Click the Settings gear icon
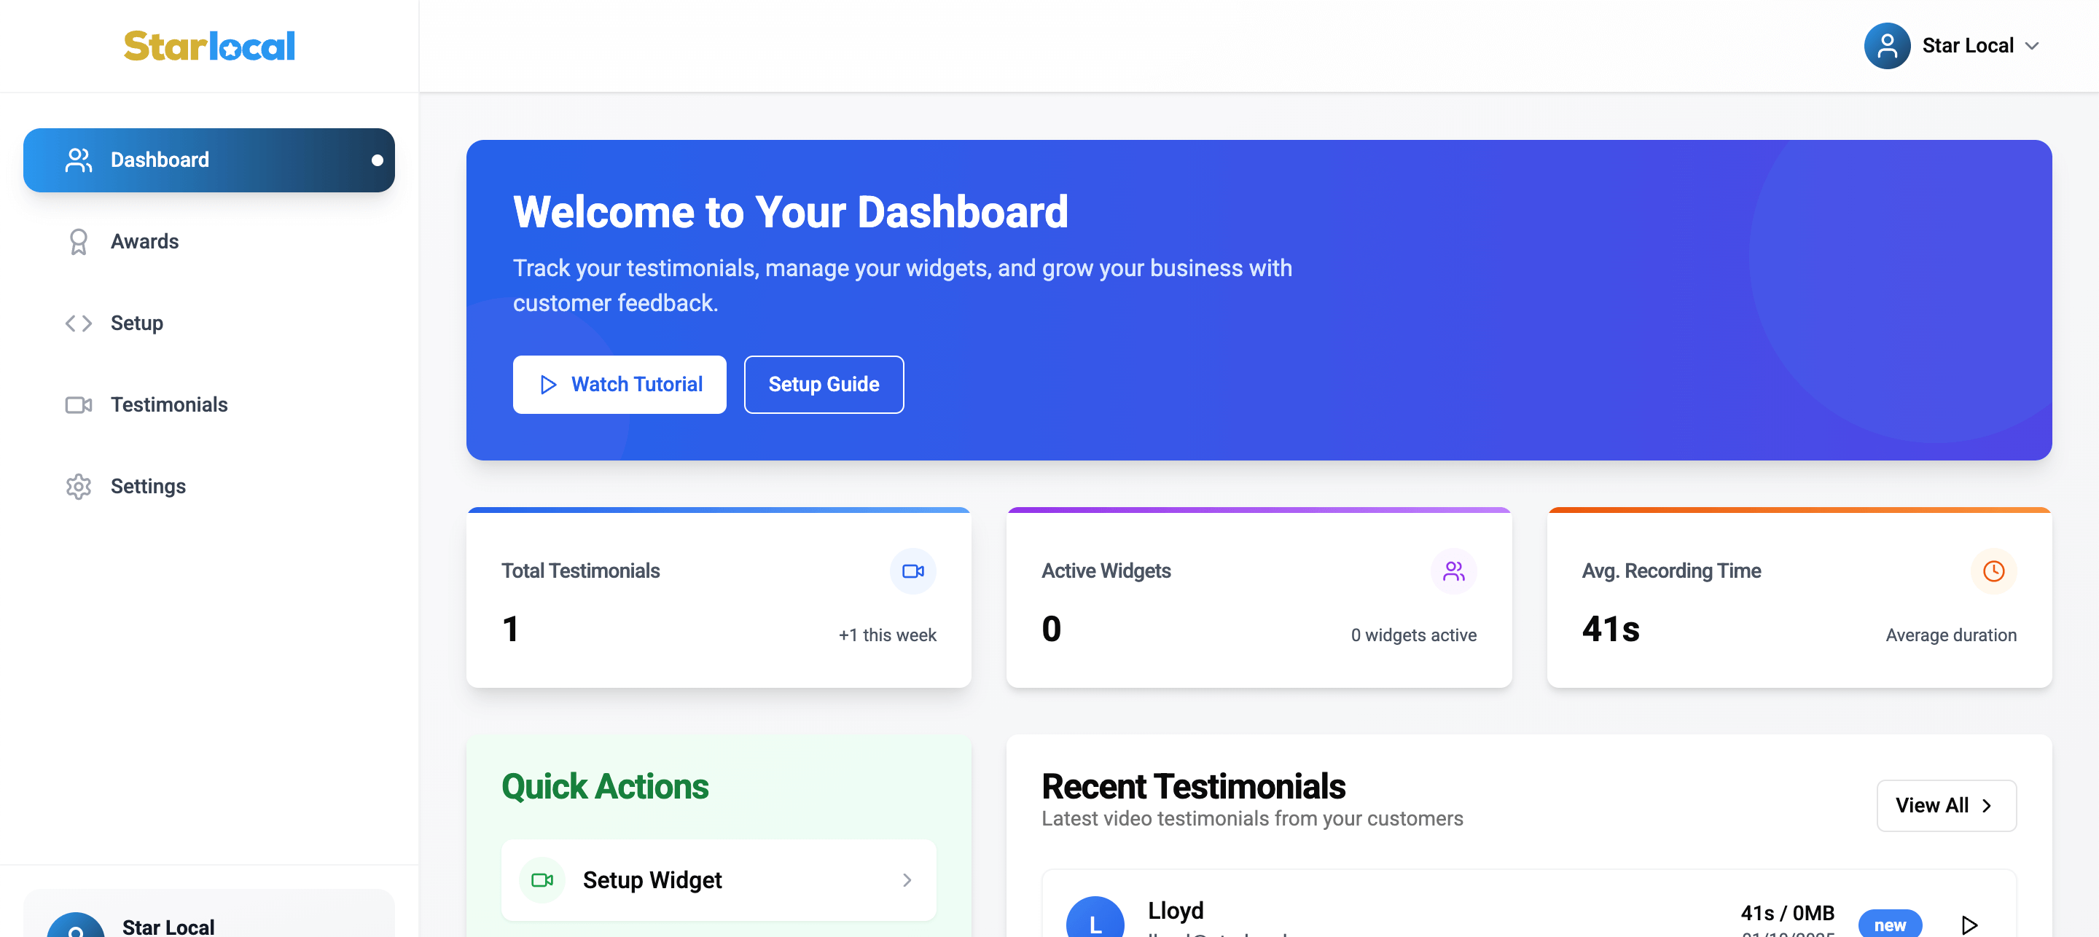 click(78, 485)
